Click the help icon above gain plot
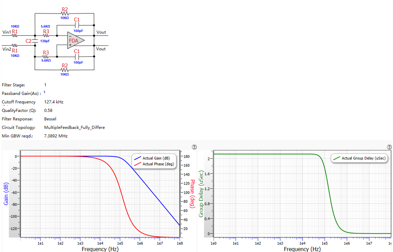This screenshot has width=393, height=252. tap(194, 147)
